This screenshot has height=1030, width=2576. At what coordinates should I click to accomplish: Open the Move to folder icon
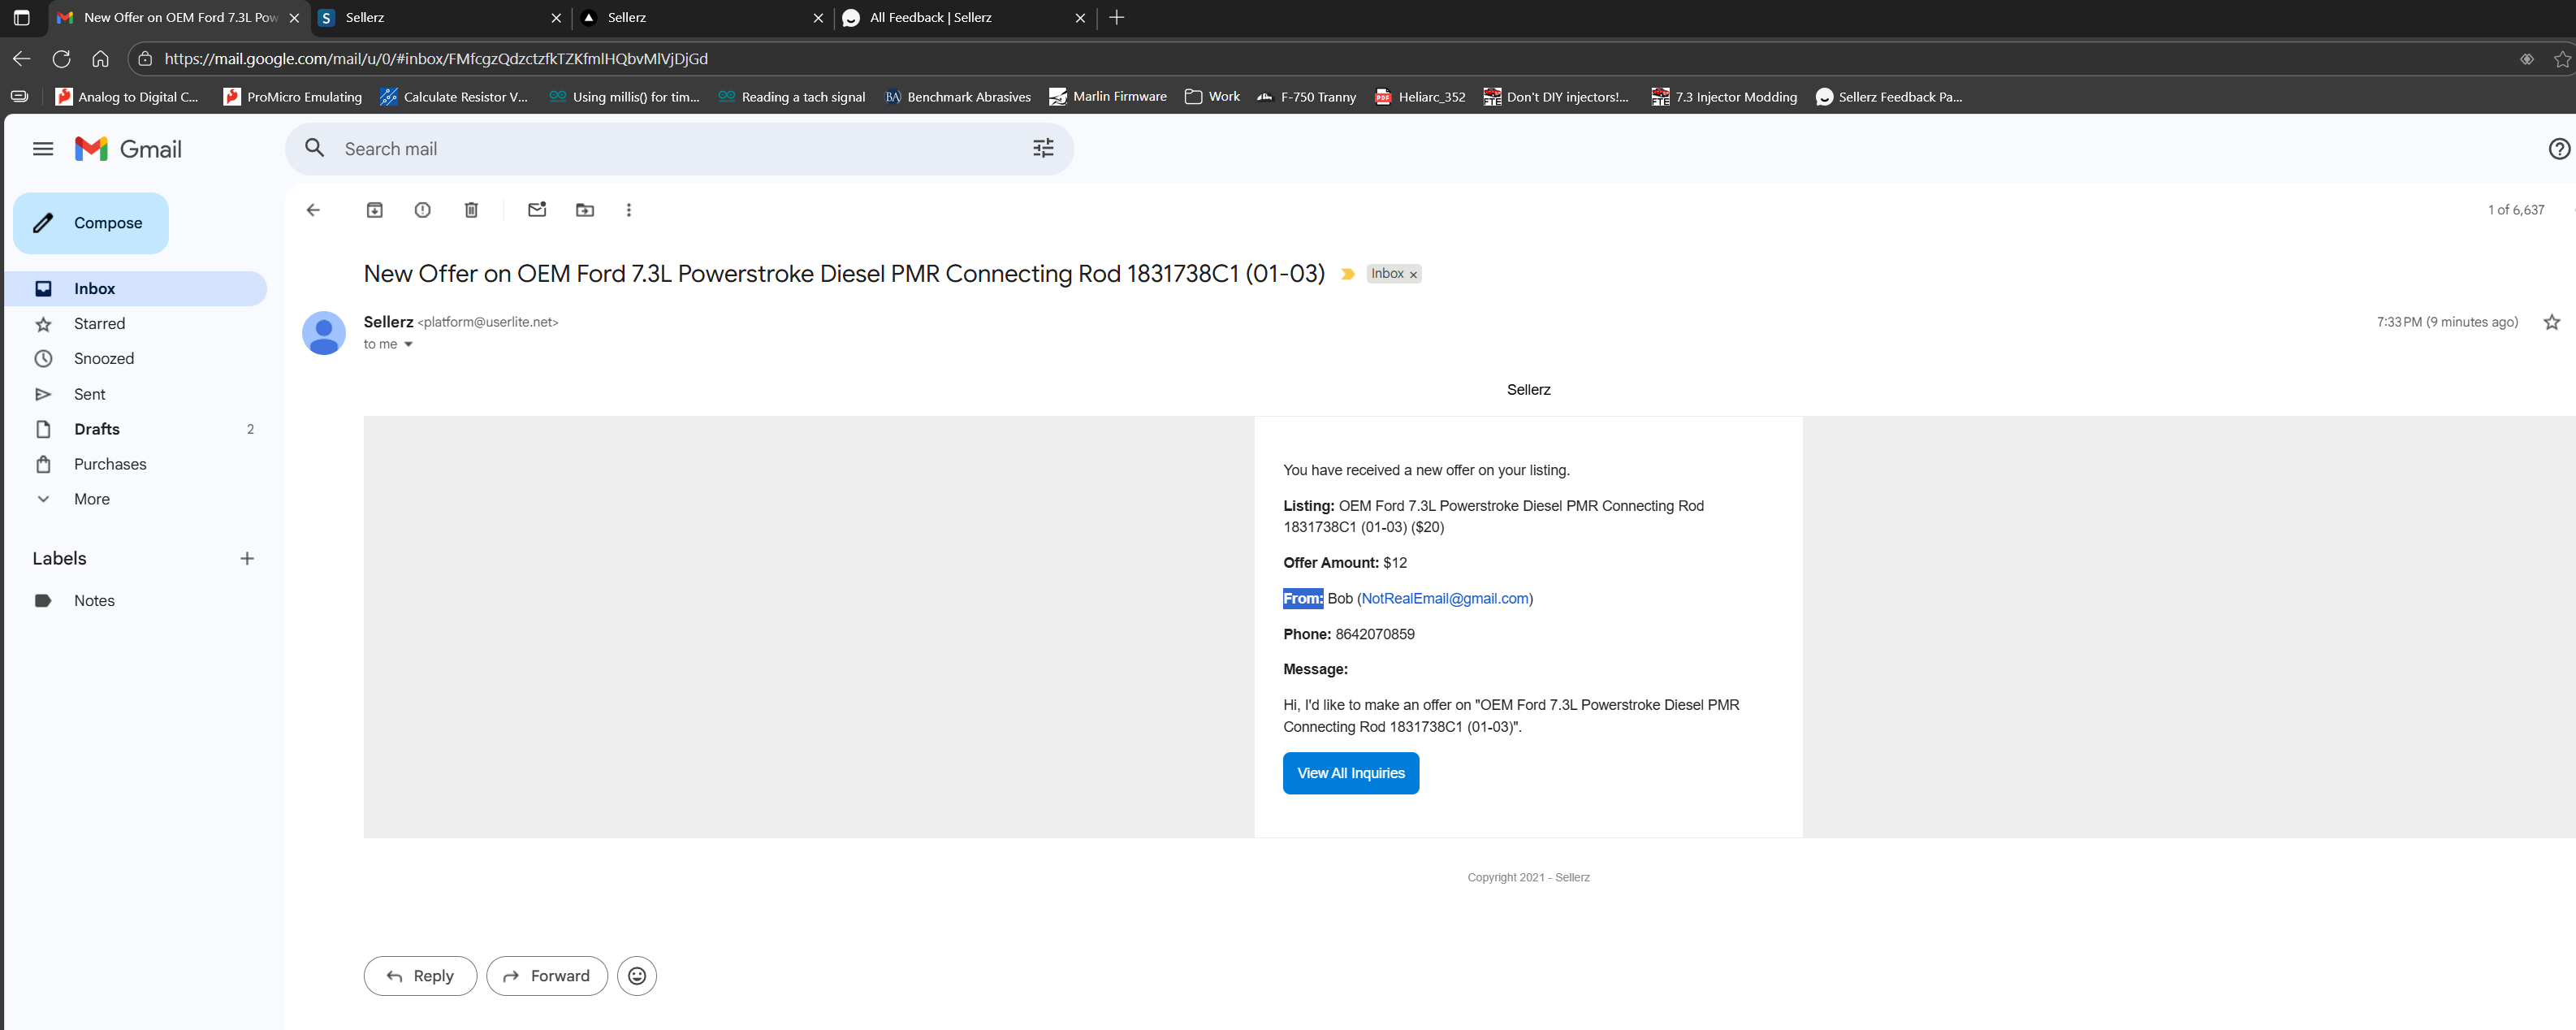[585, 210]
